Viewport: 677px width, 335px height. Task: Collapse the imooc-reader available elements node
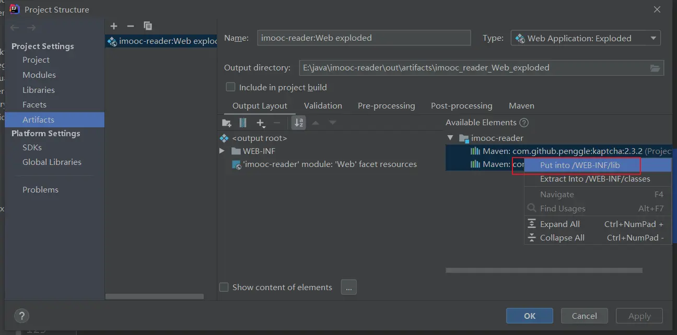click(x=450, y=138)
